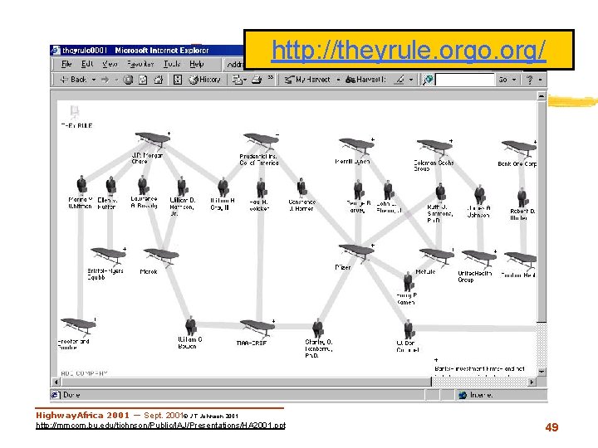This screenshot has height=448, width=598.
Task: Click the vertical scrollbar up arrow
Action: (x=542, y=96)
